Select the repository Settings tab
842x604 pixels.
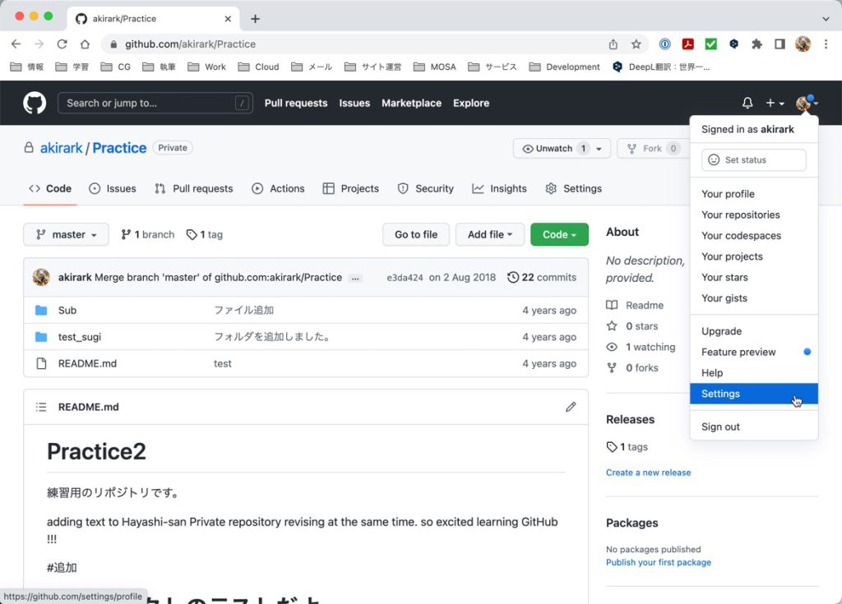tap(573, 188)
